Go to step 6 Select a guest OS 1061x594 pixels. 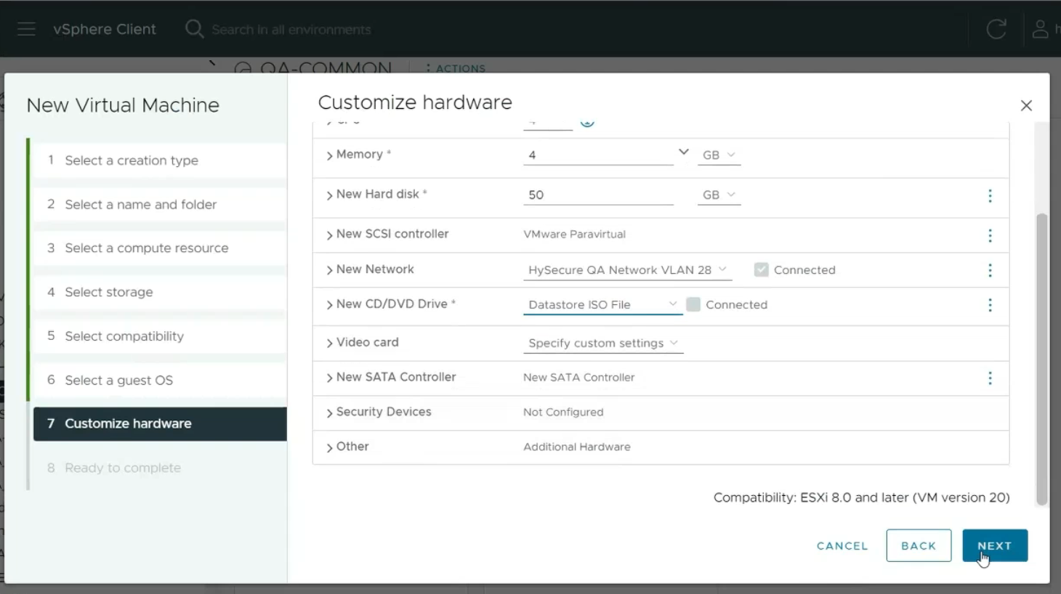pyautogui.click(x=118, y=381)
